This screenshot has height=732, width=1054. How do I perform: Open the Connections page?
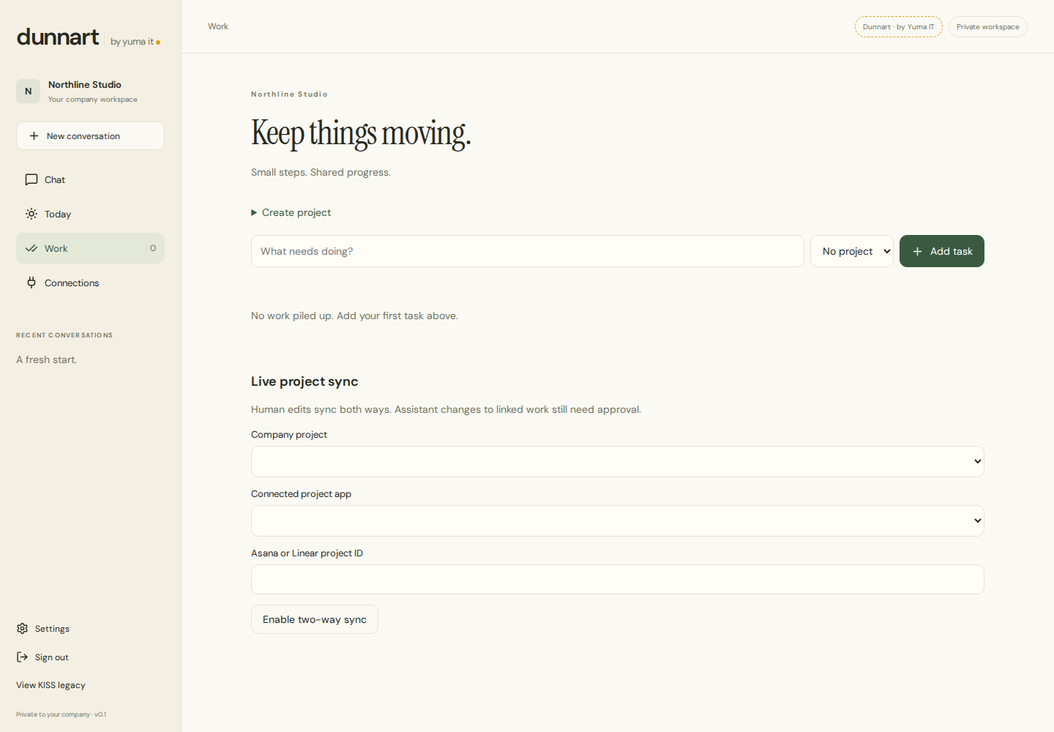(90, 283)
